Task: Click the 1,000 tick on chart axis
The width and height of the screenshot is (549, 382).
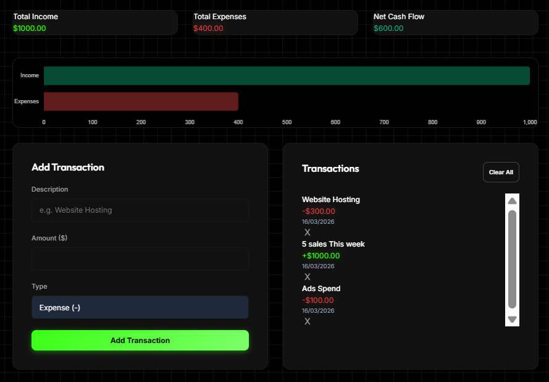Action: tap(530, 122)
